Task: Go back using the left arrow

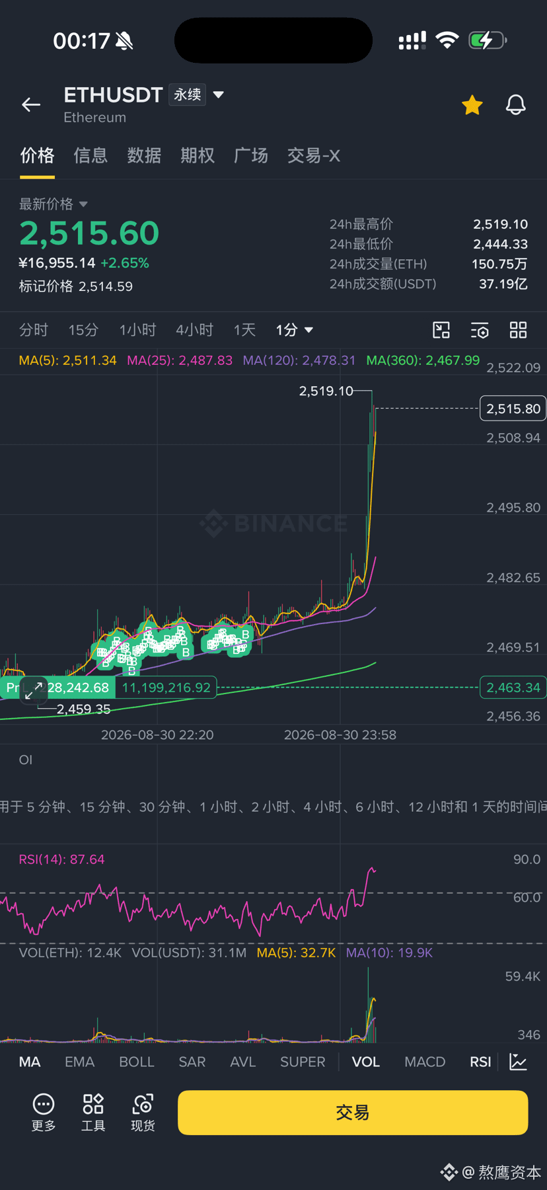Action: click(x=31, y=104)
